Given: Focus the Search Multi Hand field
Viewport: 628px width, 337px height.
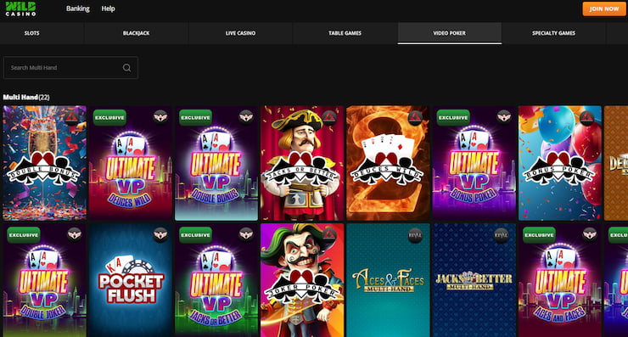Looking at the screenshot, I should point(71,68).
